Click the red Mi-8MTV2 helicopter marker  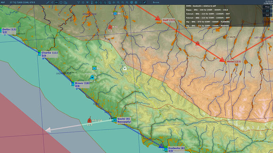[197, 43]
